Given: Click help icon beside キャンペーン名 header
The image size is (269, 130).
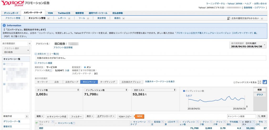Looking at the screenshot, I should tap(74, 123).
